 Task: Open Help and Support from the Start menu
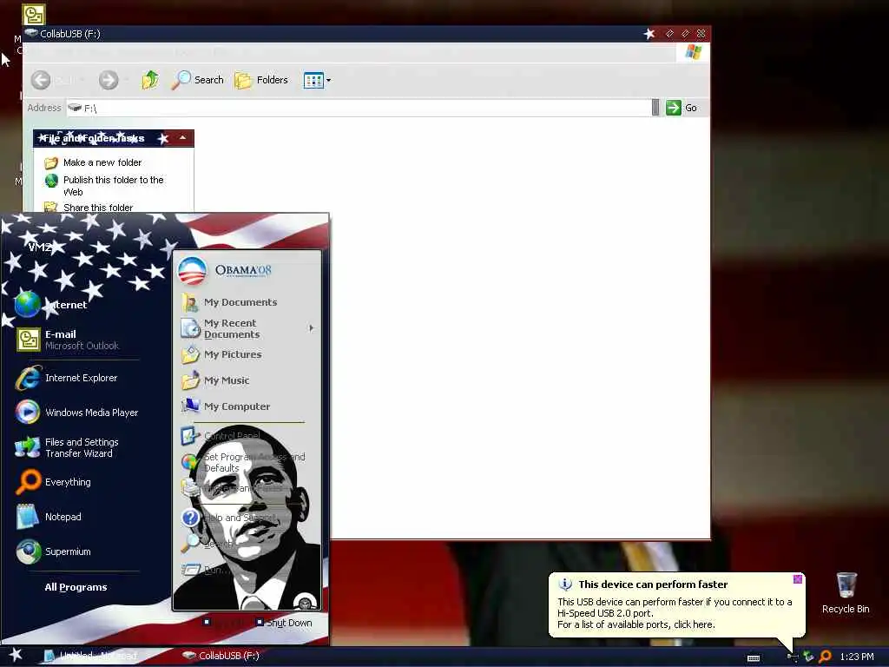(x=228, y=518)
